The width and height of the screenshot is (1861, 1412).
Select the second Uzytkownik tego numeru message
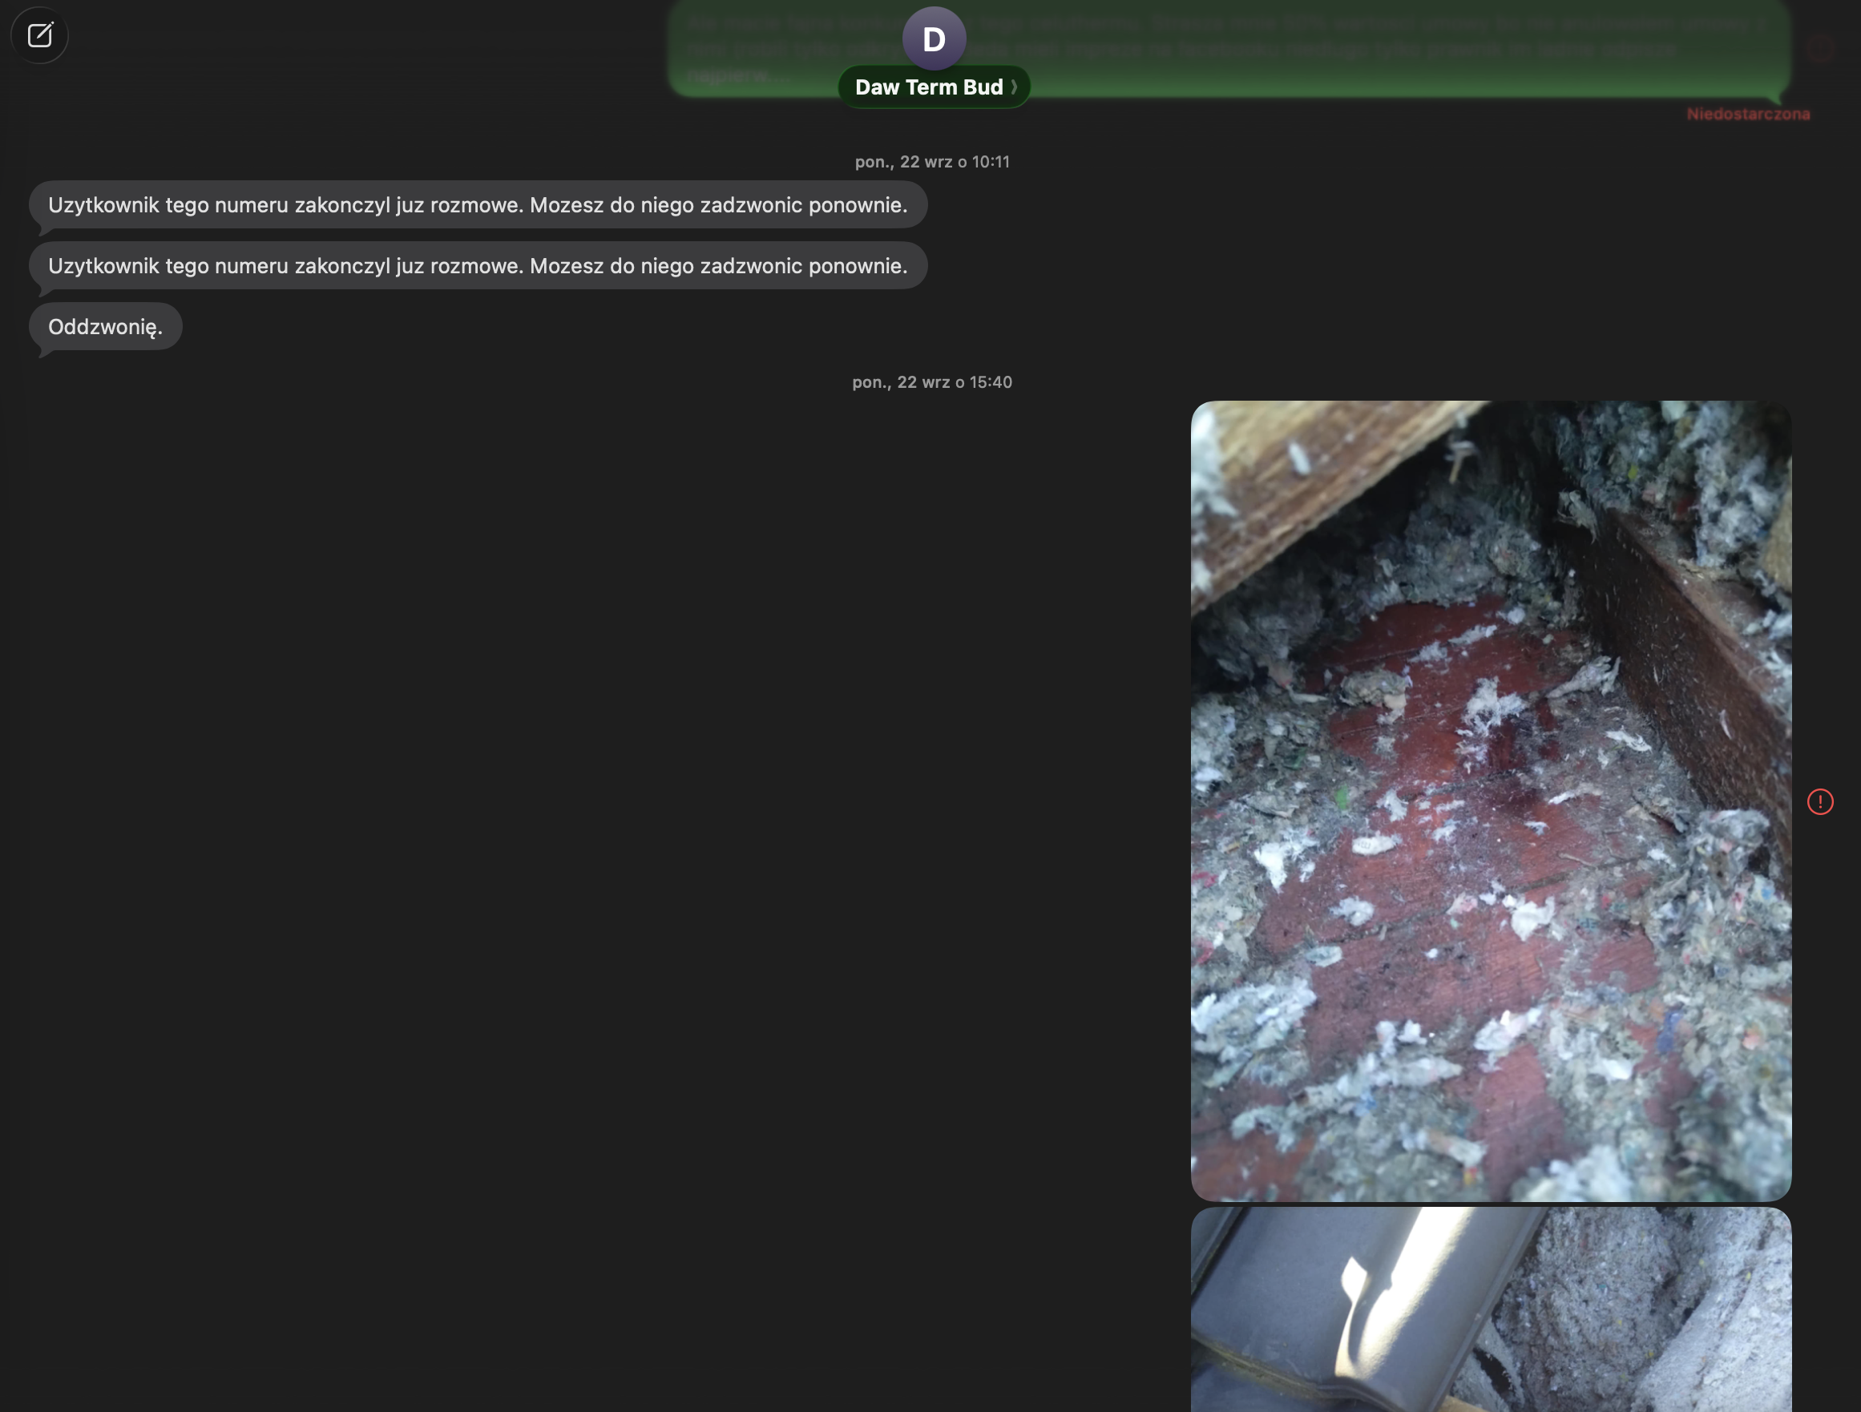pos(477,266)
